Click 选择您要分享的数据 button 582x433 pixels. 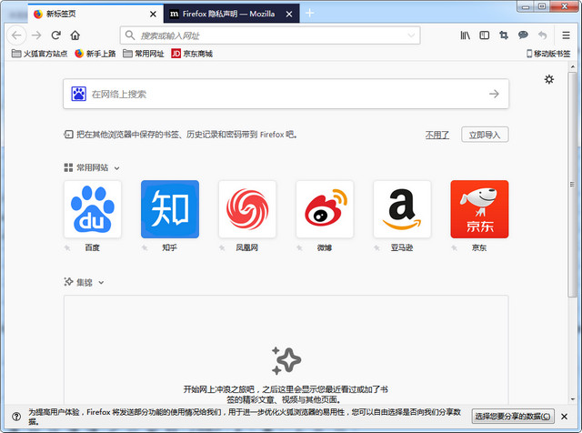coord(513,417)
